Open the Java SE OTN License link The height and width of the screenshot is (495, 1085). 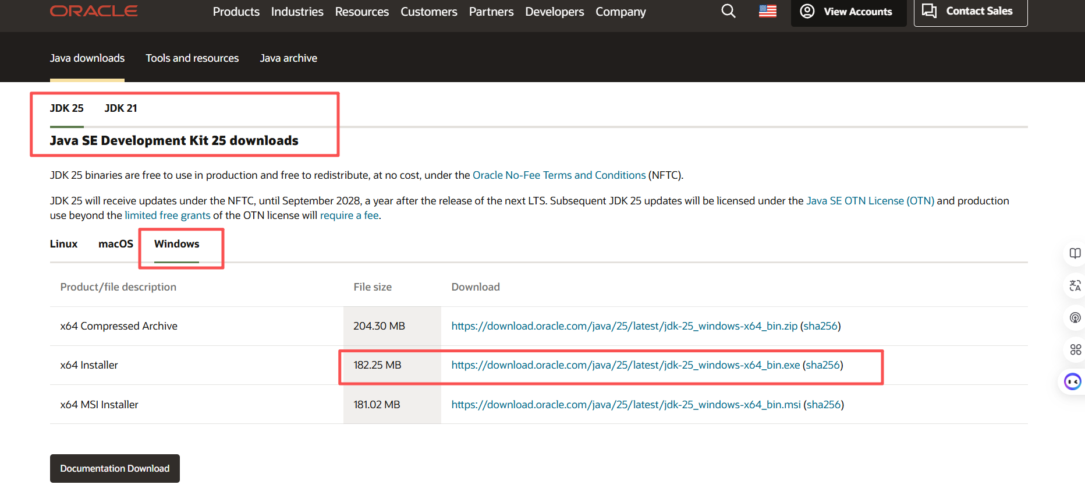870,201
